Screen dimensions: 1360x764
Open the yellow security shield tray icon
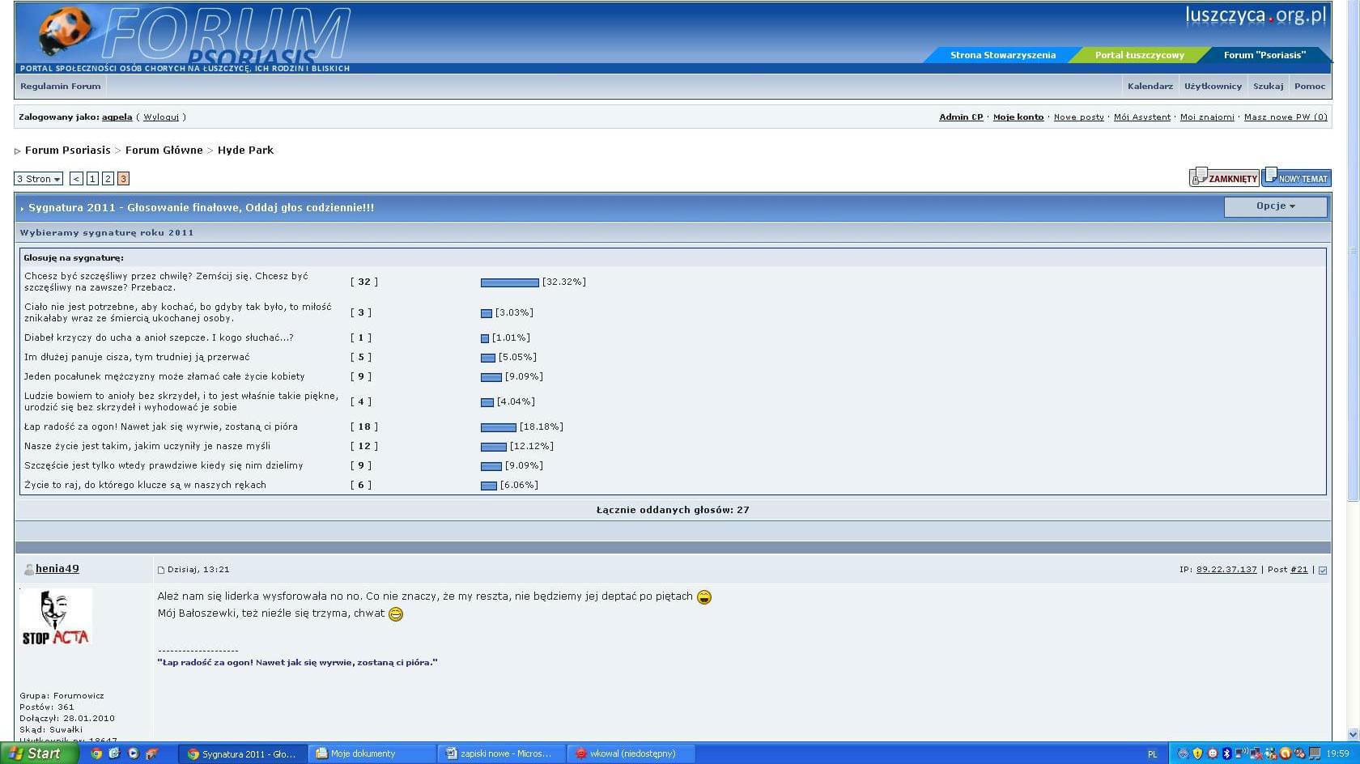[1197, 753]
